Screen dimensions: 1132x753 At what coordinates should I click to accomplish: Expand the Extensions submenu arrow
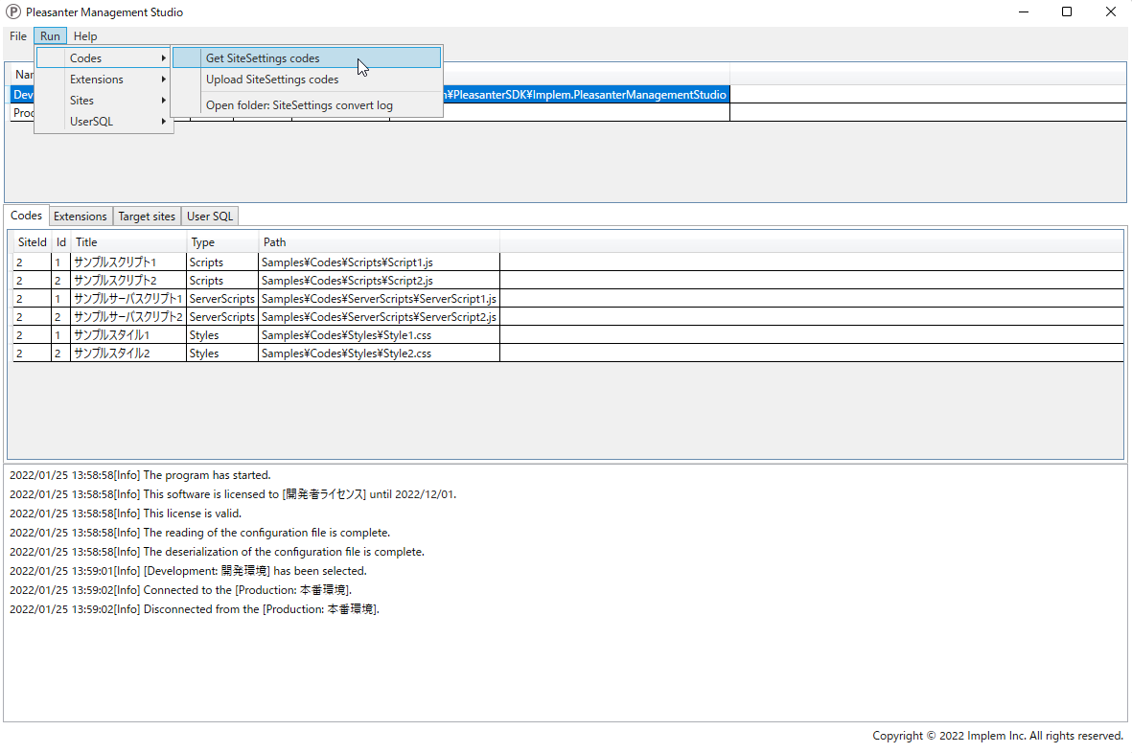pyautogui.click(x=163, y=80)
